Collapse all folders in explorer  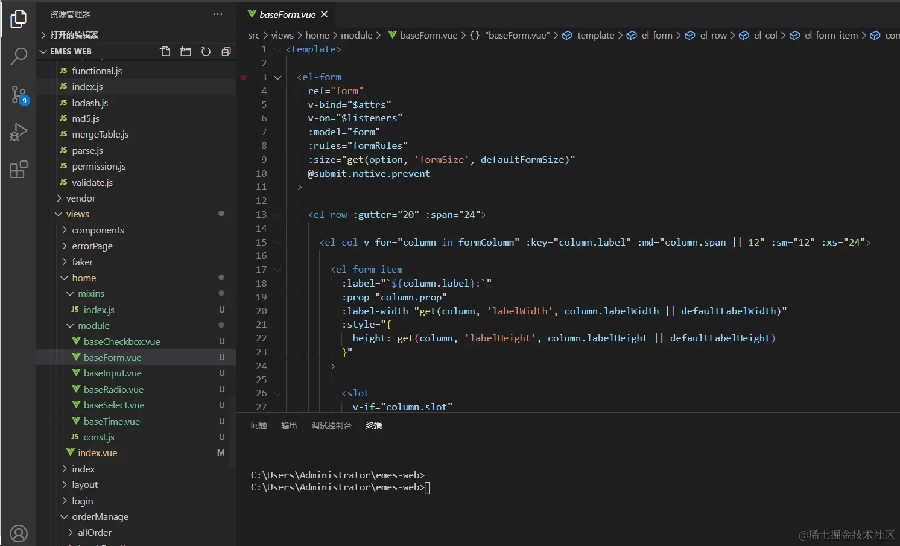click(226, 51)
